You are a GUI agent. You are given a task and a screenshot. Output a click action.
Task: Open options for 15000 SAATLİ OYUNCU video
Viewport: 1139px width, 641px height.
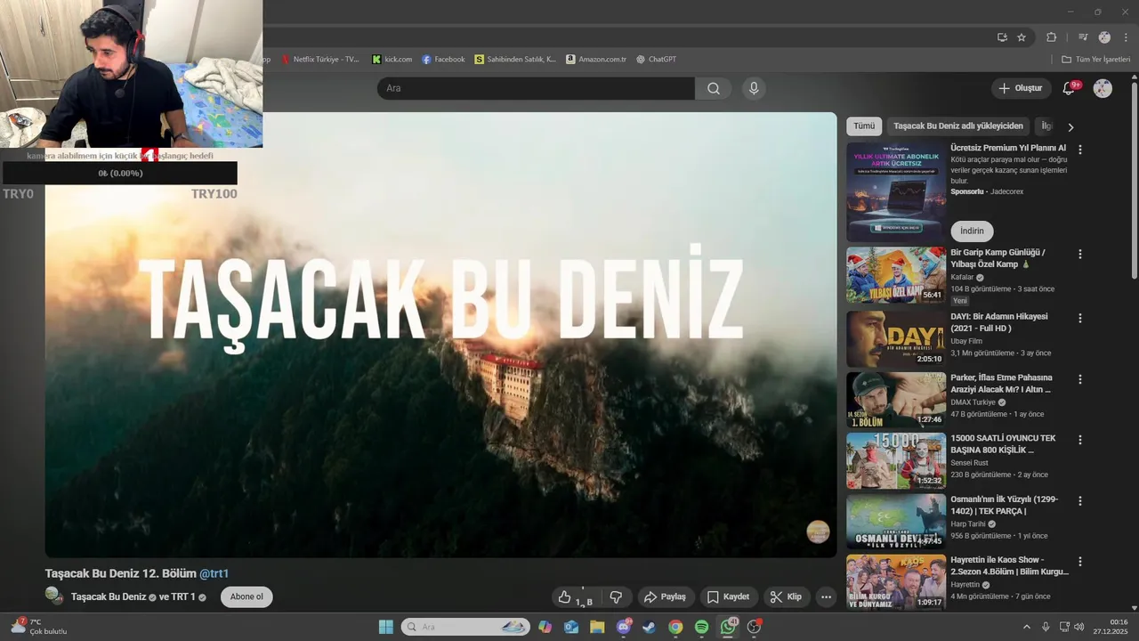[1080, 440]
